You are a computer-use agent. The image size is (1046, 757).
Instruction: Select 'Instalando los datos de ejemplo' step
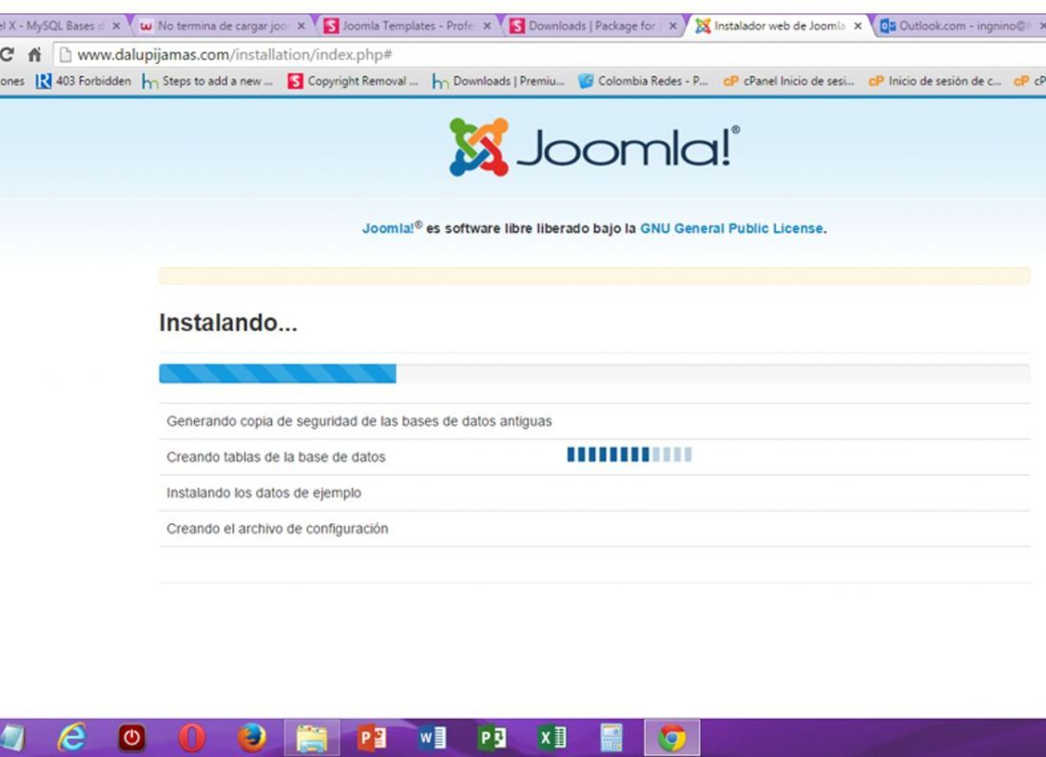tap(264, 493)
